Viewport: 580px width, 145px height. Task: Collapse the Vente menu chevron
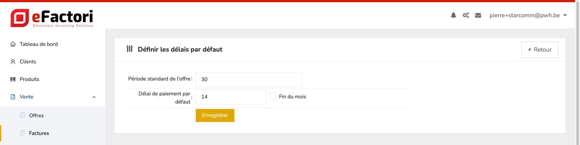coord(94,97)
